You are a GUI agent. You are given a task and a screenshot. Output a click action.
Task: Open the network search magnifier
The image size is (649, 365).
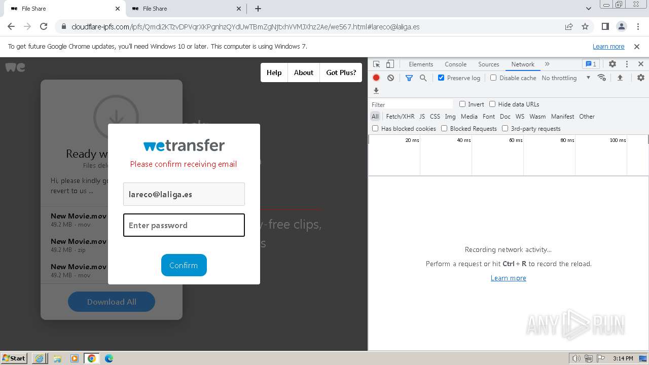423,78
